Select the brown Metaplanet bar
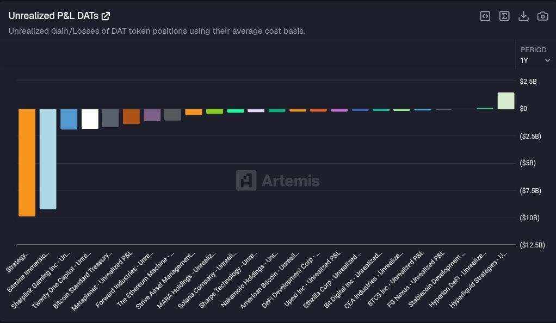 tap(131, 116)
